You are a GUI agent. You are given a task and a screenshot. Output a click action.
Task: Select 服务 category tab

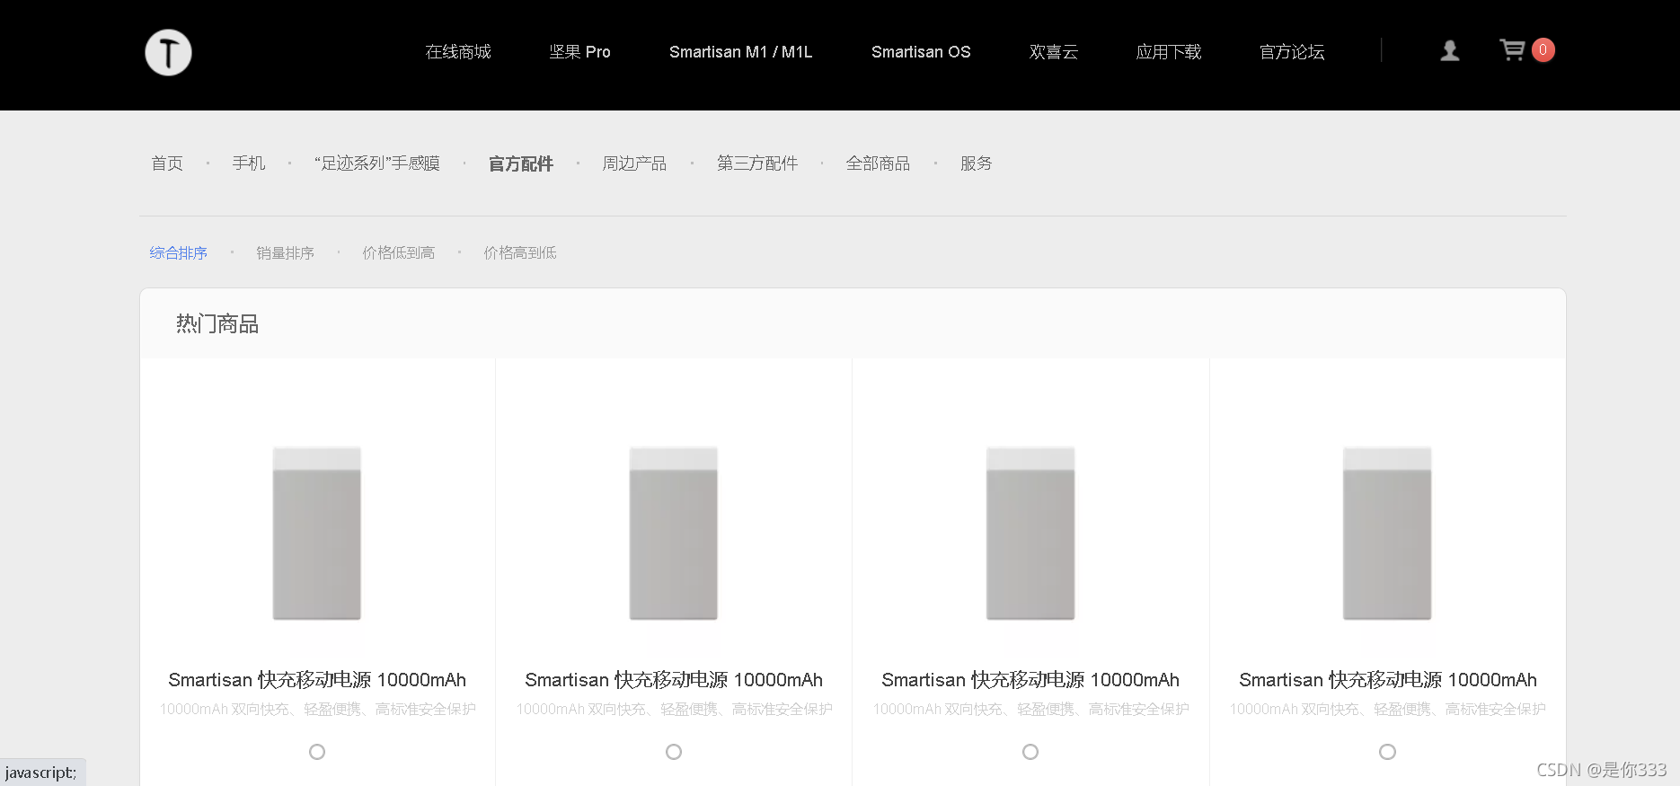click(x=976, y=163)
